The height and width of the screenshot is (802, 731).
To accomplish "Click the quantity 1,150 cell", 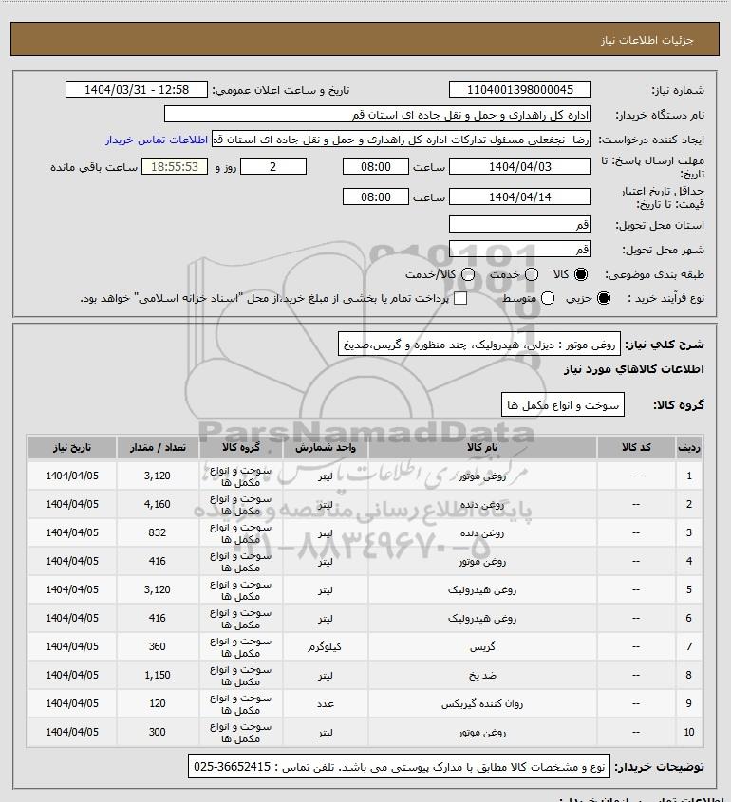I will (158, 675).
